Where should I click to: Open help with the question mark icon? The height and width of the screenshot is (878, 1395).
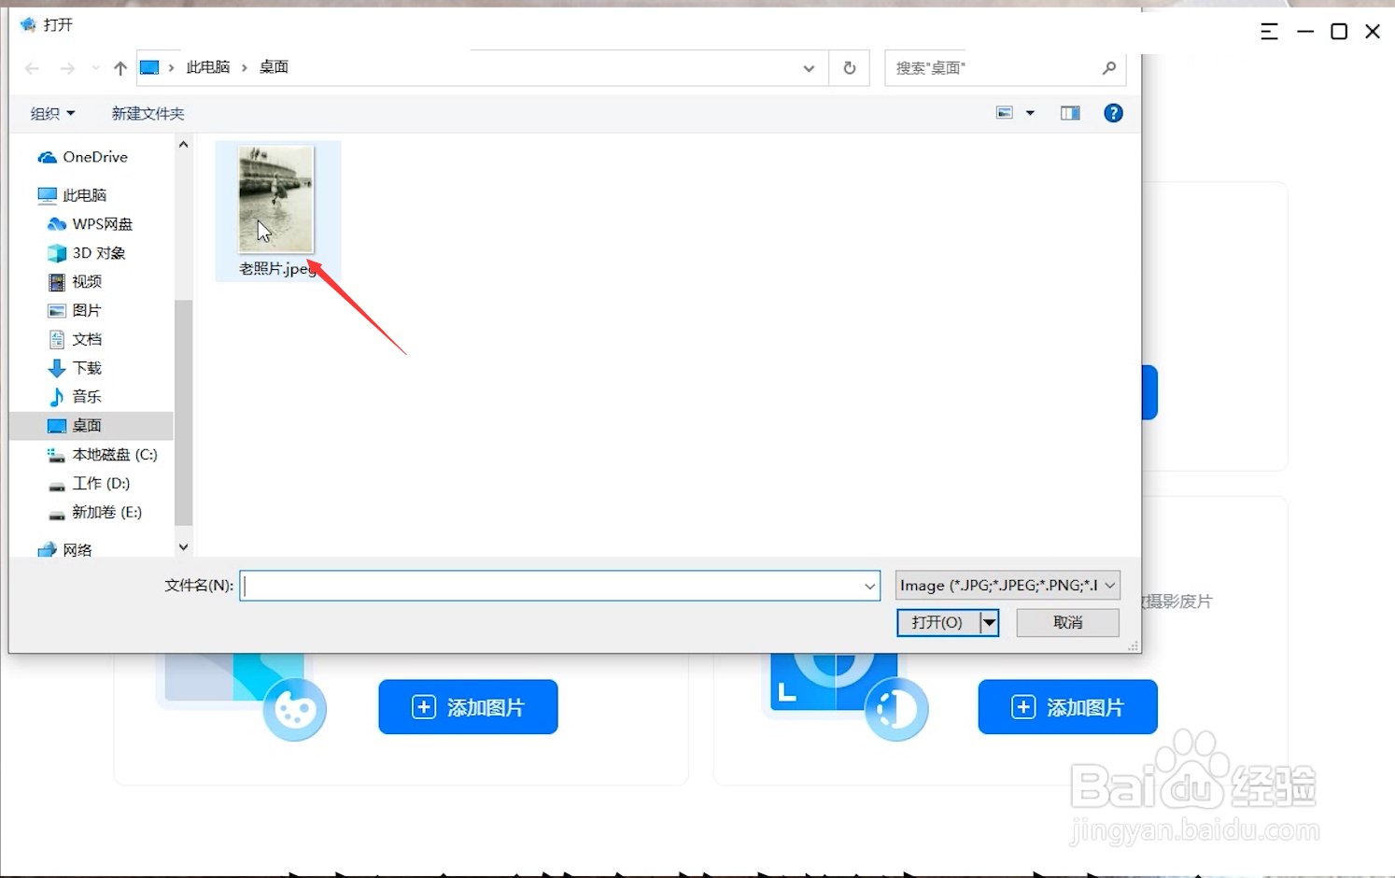pyautogui.click(x=1113, y=113)
